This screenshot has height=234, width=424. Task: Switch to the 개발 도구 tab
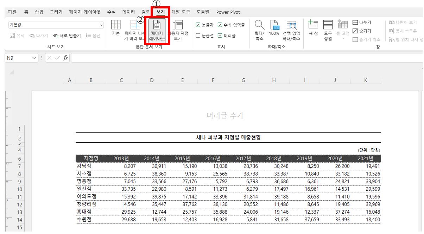pos(181,12)
